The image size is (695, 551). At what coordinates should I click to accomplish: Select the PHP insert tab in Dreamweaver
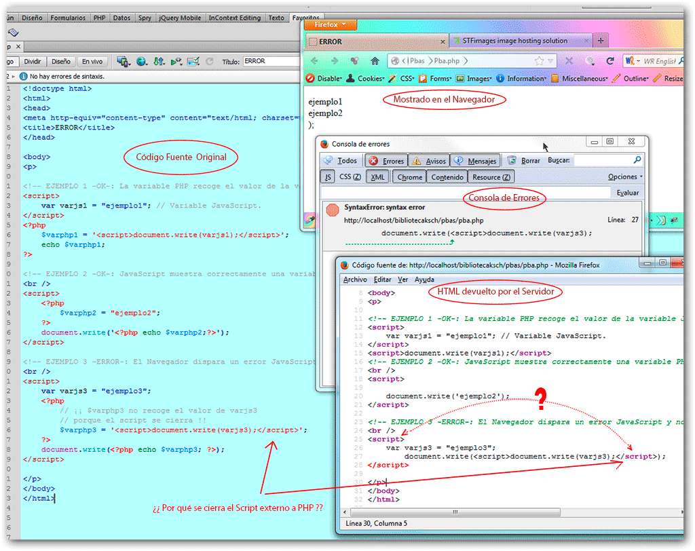pos(99,18)
